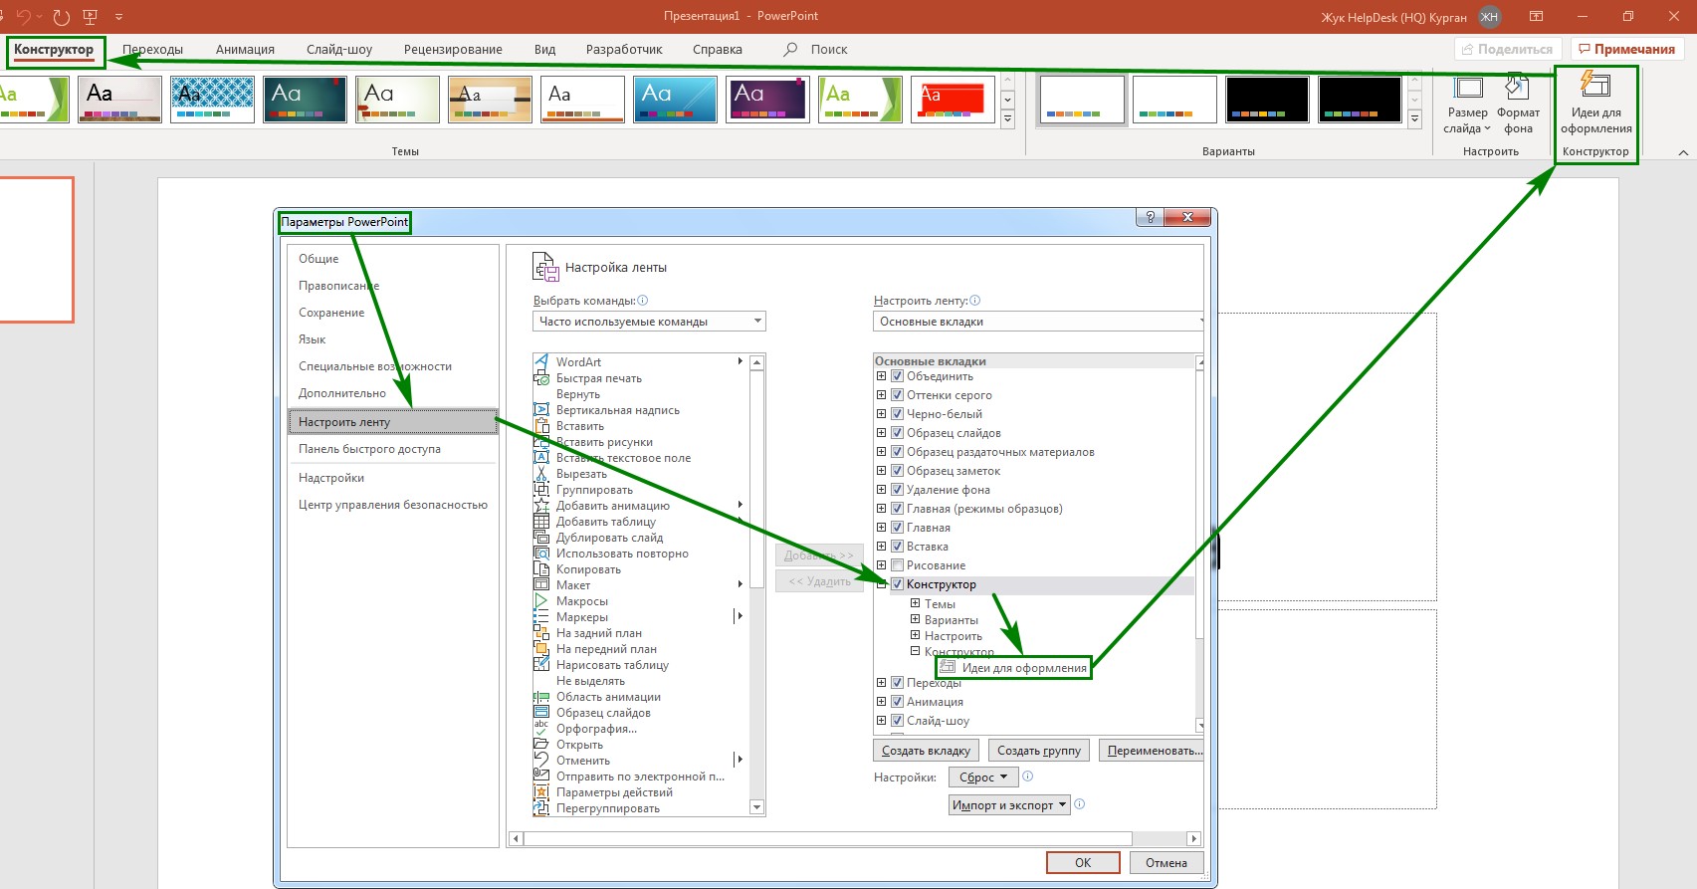The height and width of the screenshot is (889, 1697).
Task: Open the Слайд-шоу ribbon tab
Action: tap(339, 49)
